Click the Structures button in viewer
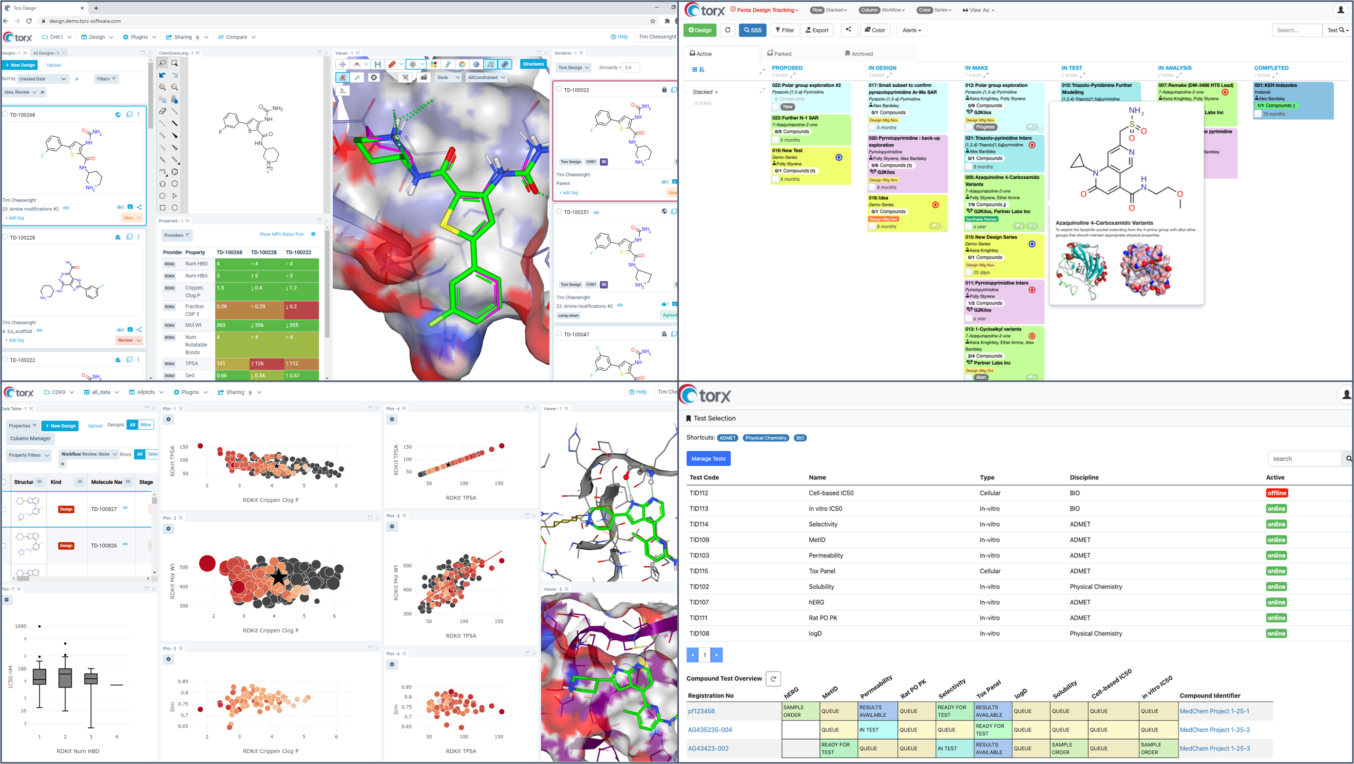1354x764 pixels. pyautogui.click(x=533, y=64)
